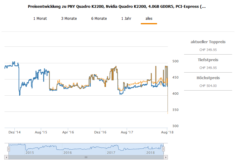This screenshot has width=236, height=164.
Task: Select the alles time range tab
Action: tap(149, 19)
